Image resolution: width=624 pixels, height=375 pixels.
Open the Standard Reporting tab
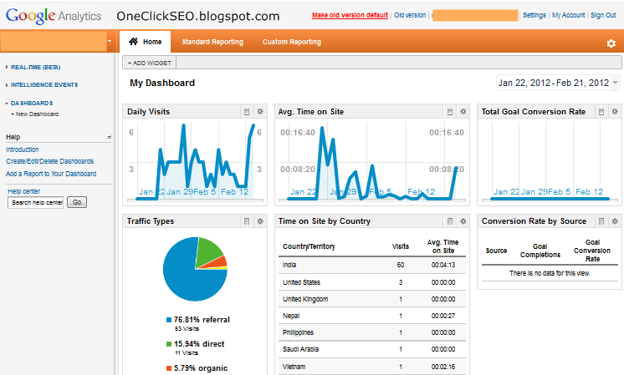[x=212, y=42]
